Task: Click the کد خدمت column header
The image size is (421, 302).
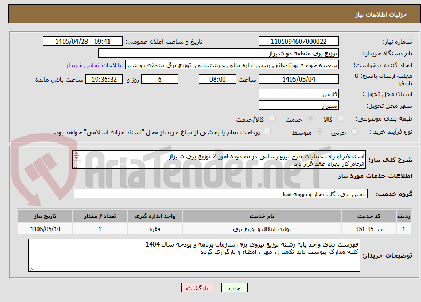Action: [x=369, y=216]
